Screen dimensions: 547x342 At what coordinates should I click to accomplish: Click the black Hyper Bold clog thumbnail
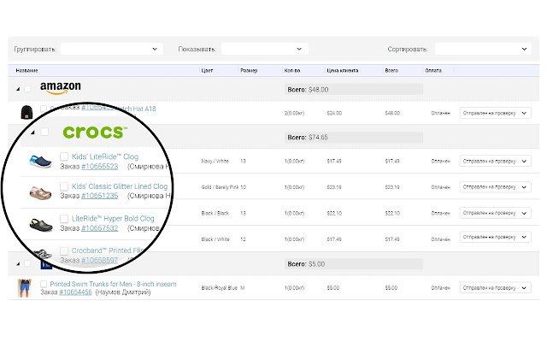click(41, 225)
